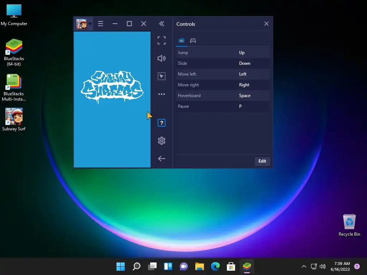The height and width of the screenshot is (275, 367).
Task: Select the Recycle Bin desktop icon
Action: [x=349, y=225]
